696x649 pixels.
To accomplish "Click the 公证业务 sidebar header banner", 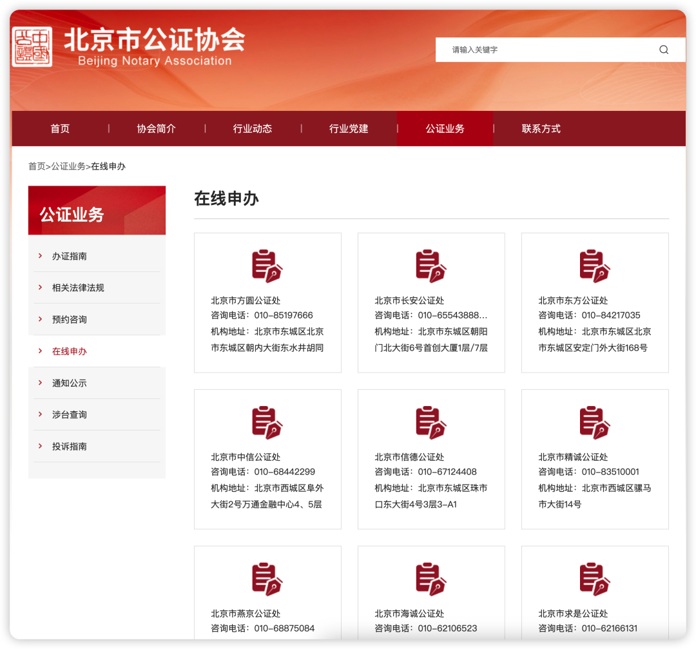I will (97, 210).
